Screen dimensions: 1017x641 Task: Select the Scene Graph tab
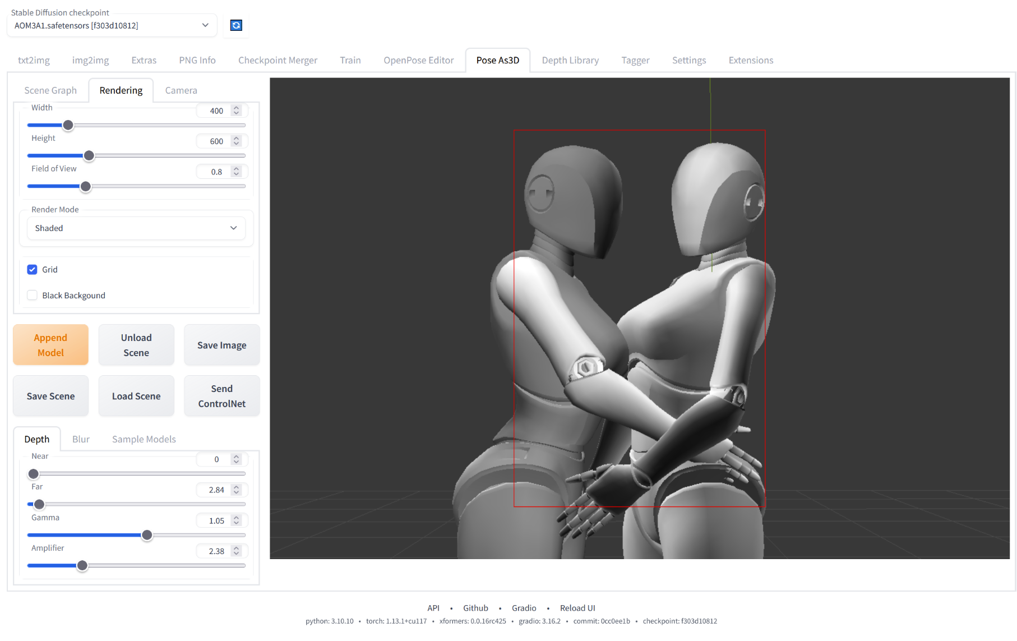[50, 90]
